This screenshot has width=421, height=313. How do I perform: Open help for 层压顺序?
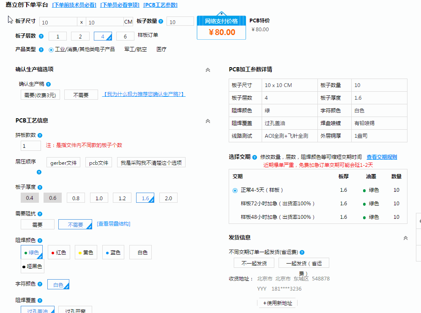click(39, 172)
